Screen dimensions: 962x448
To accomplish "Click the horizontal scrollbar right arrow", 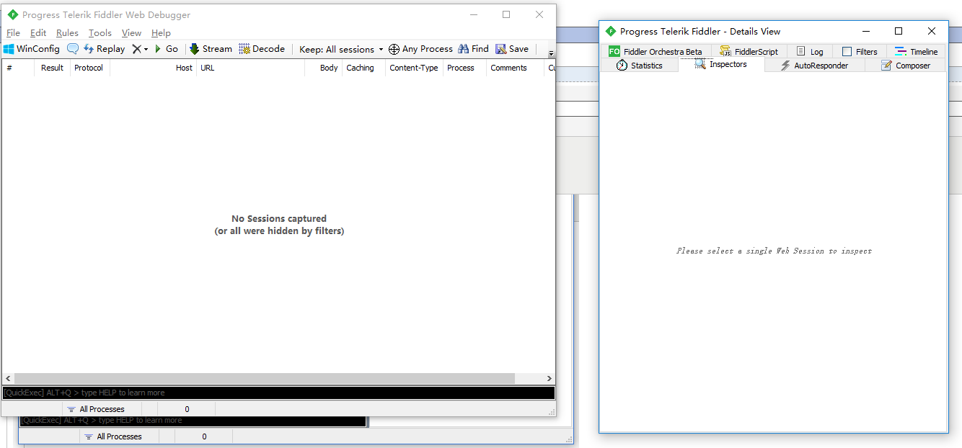I will pos(549,379).
